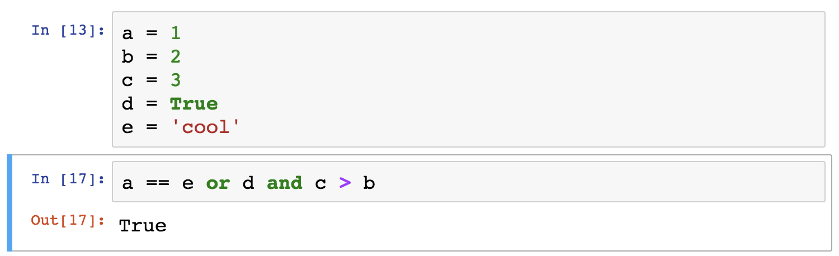Click the True output text
839x256 pixels.
(143, 226)
